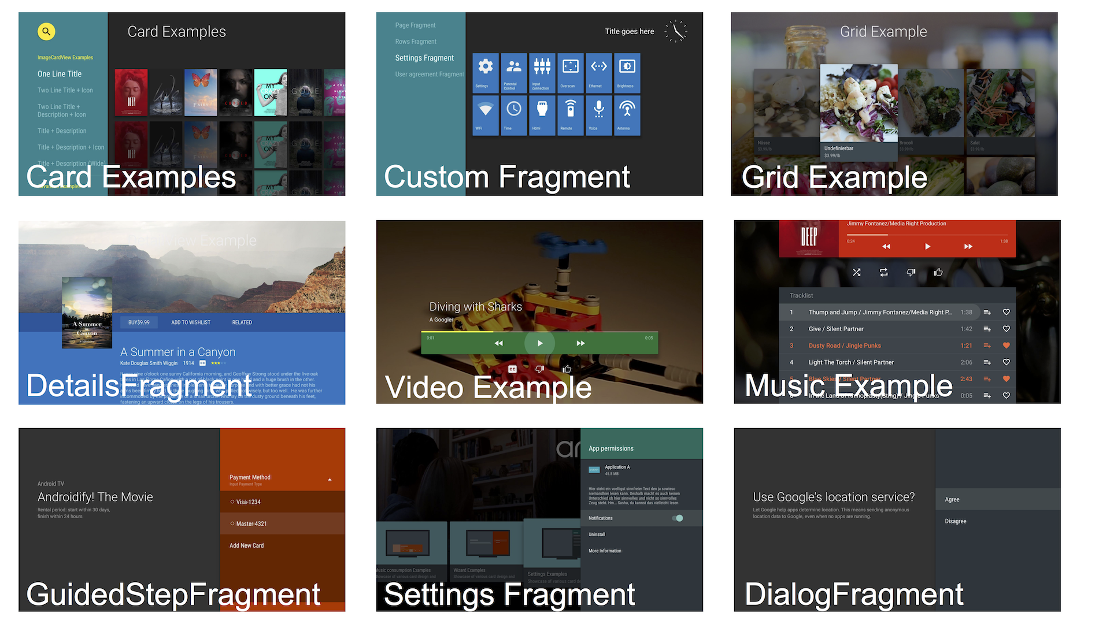Click thumbs up icon in music player

pos(938,272)
